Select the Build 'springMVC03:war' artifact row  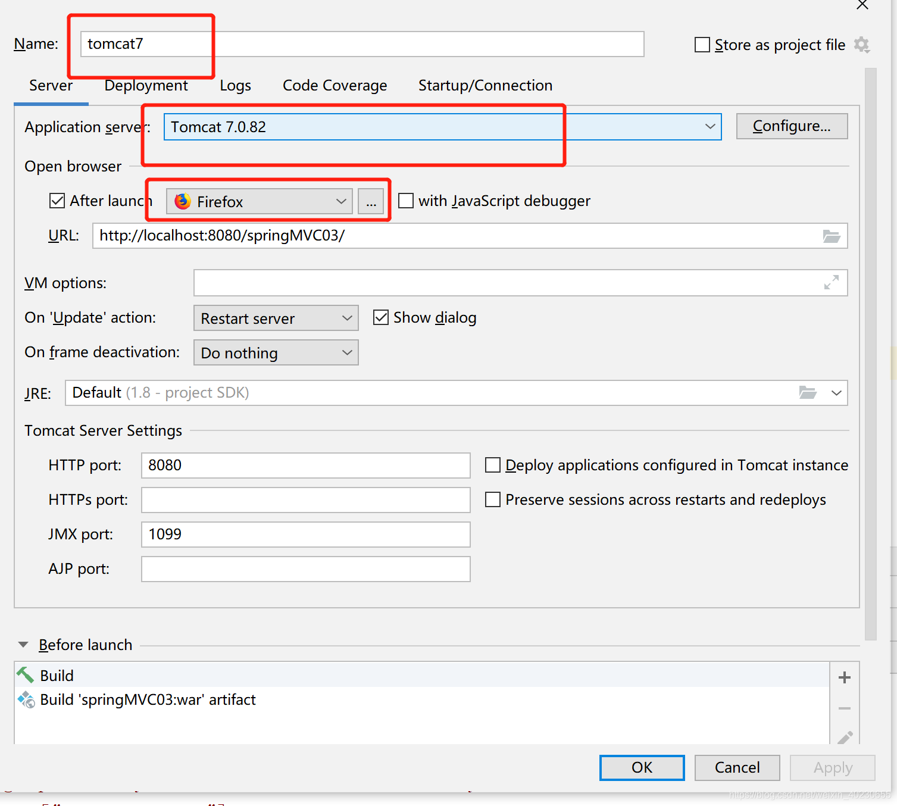point(421,699)
